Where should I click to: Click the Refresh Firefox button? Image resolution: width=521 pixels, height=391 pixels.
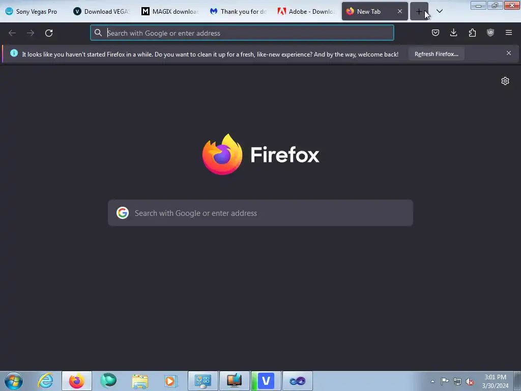point(436,54)
